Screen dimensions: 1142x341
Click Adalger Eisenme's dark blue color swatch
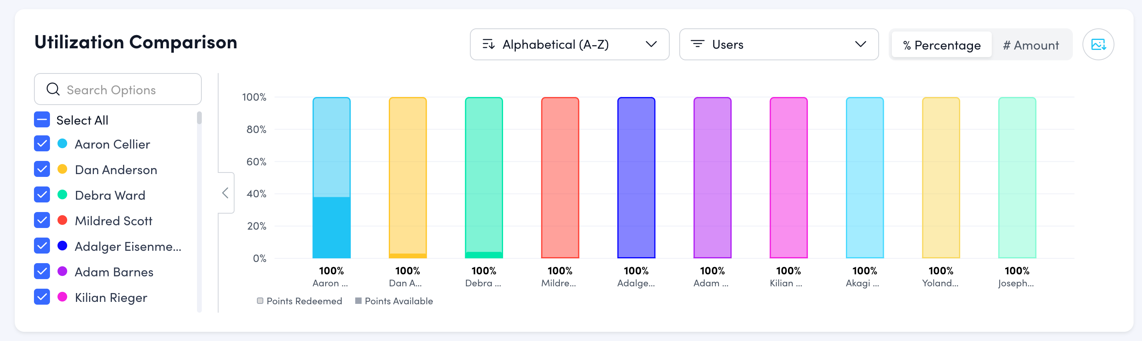tap(62, 246)
